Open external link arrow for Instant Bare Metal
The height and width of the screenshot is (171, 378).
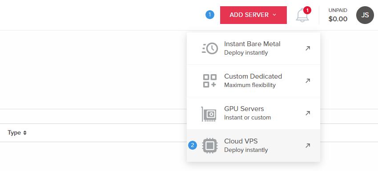pos(308,48)
